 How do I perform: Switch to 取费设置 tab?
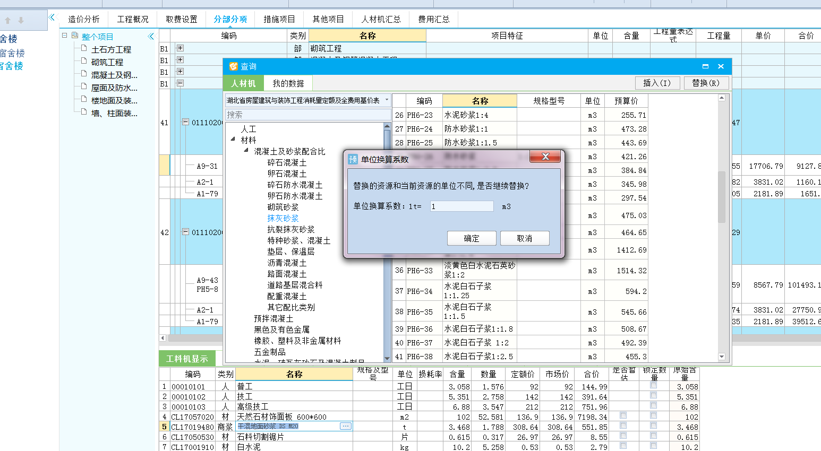tap(182, 19)
